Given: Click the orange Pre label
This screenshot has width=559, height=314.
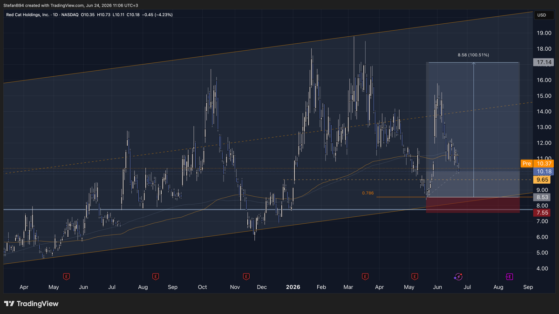Looking at the screenshot, I should [x=527, y=164].
